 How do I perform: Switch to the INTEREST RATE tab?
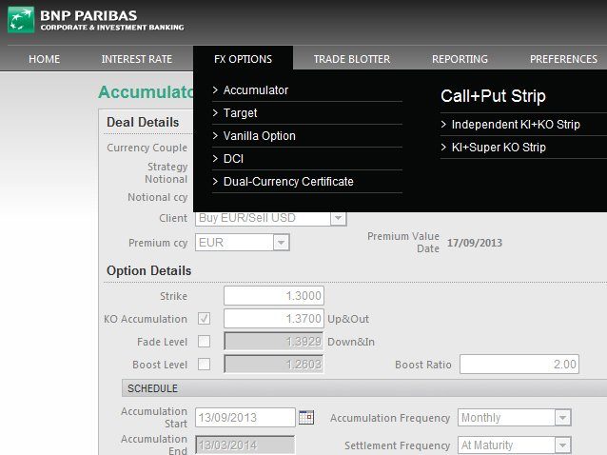pos(136,59)
